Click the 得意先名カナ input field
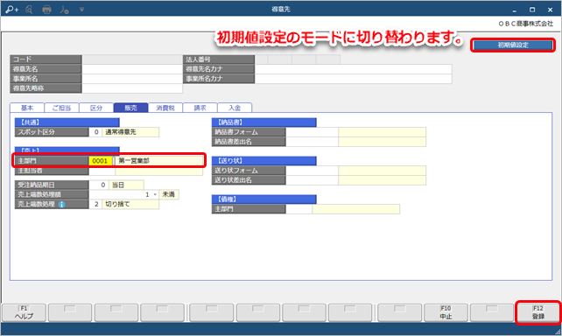 (x=353, y=69)
